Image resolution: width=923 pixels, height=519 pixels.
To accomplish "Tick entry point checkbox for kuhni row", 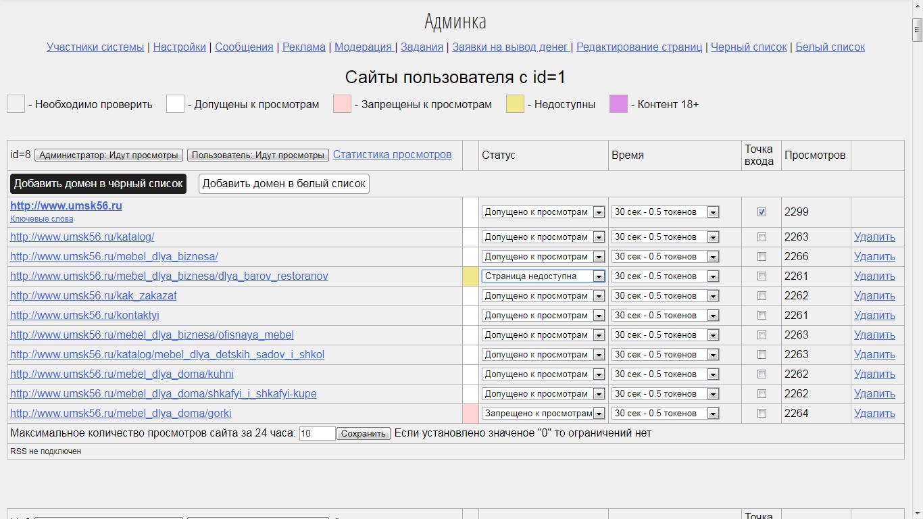I will (762, 374).
